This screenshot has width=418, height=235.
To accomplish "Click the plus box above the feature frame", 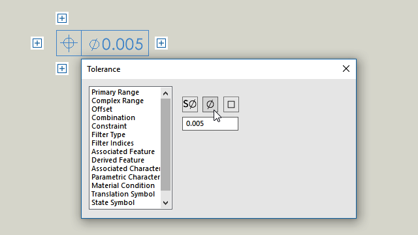I will (x=62, y=18).
